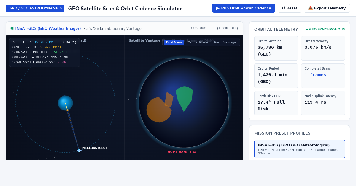The height and width of the screenshot is (186, 356).
Task: Click the green landmass on Earth disk
Action: 184,98
